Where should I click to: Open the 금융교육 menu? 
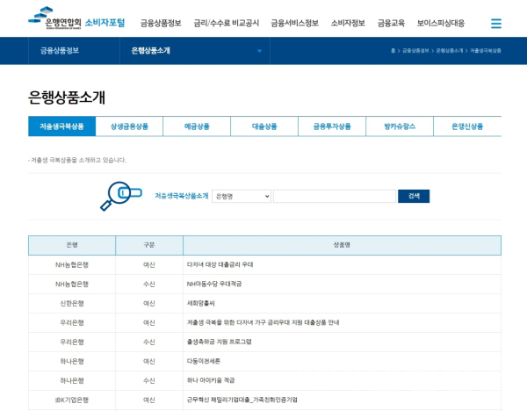(391, 23)
